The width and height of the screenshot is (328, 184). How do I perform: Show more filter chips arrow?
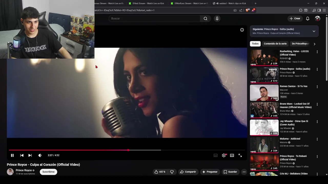[x=314, y=44]
